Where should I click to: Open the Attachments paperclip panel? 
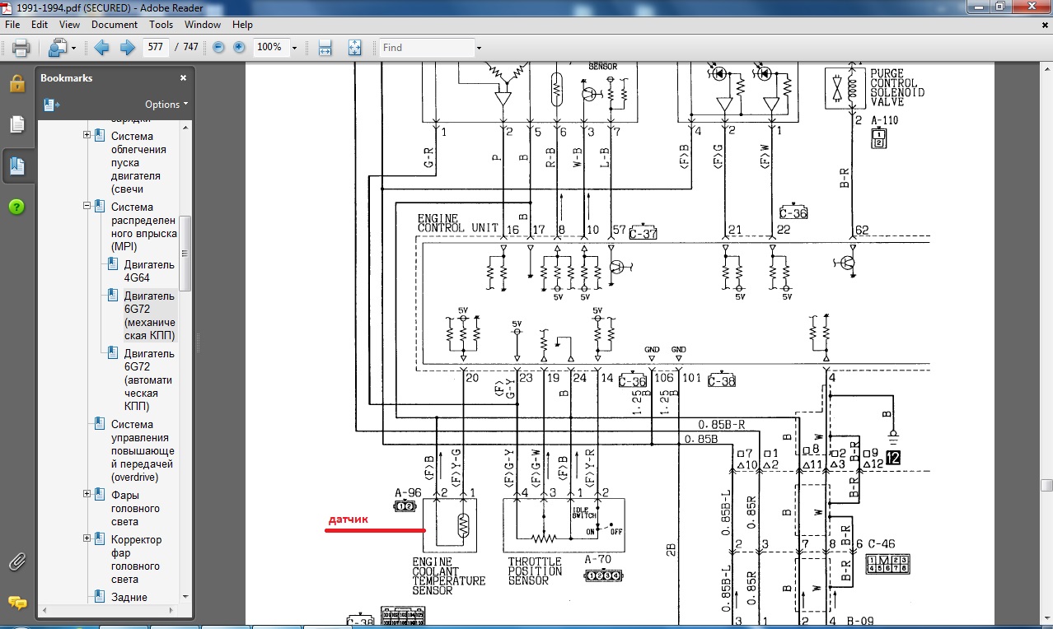16,562
